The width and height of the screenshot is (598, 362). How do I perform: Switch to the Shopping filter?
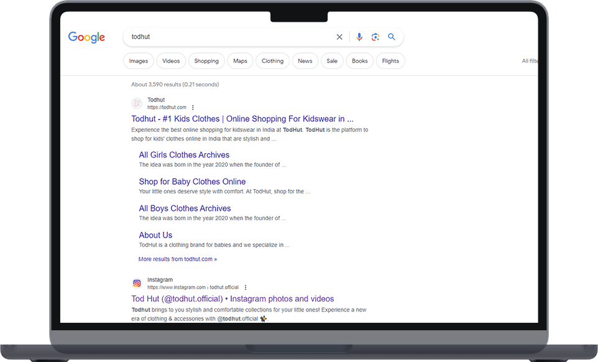pos(206,61)
